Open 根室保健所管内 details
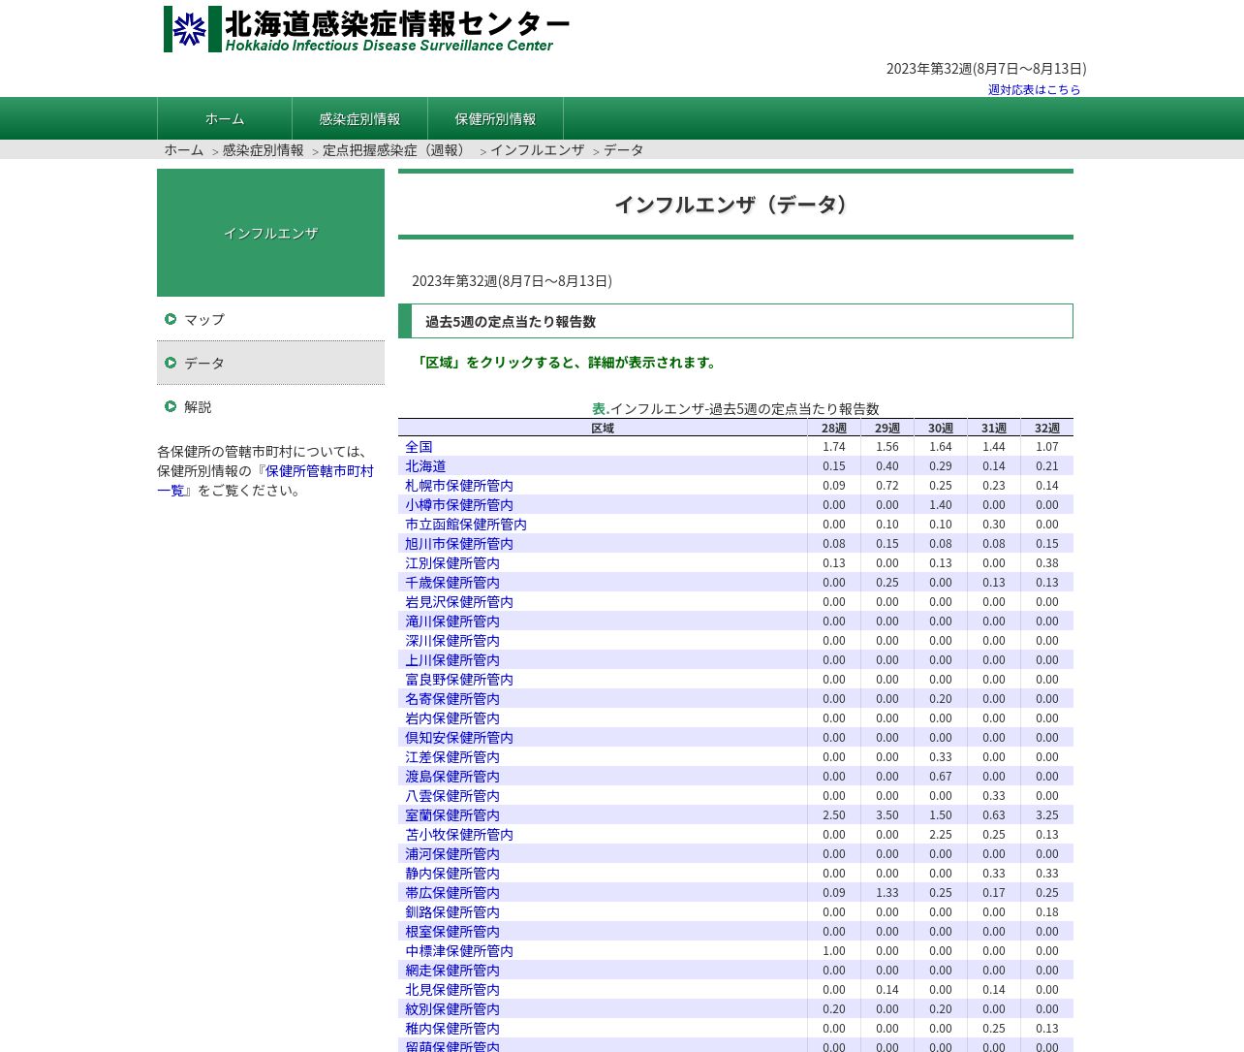This screenshot has height=1052, width=1244. [452, 932]
